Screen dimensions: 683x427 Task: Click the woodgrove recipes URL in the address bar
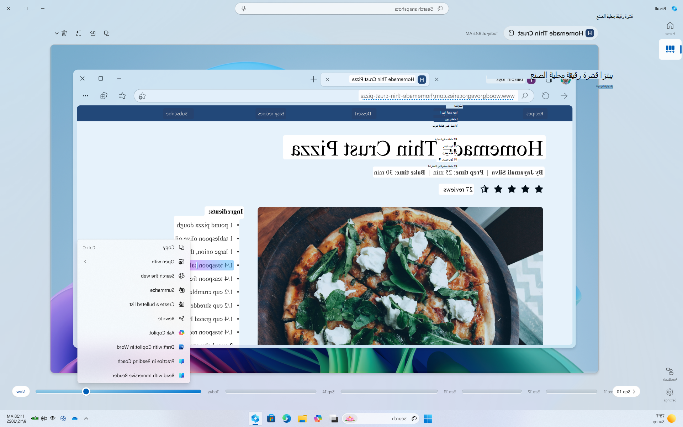[x=437, y=96]
